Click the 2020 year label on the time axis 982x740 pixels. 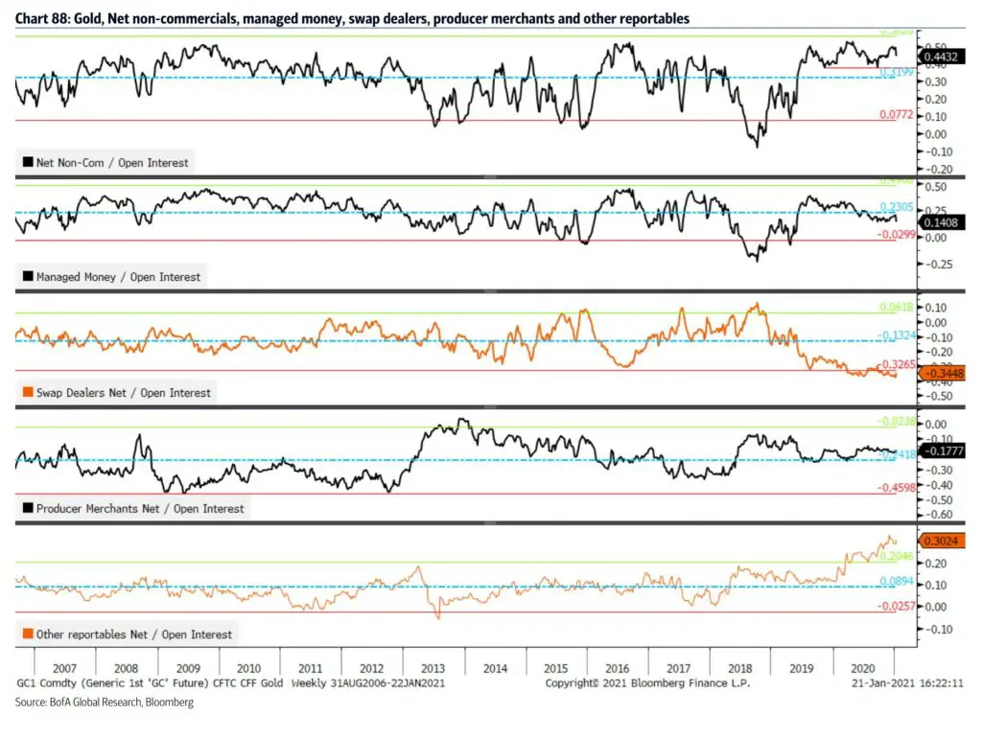click(x=862, y=668)
